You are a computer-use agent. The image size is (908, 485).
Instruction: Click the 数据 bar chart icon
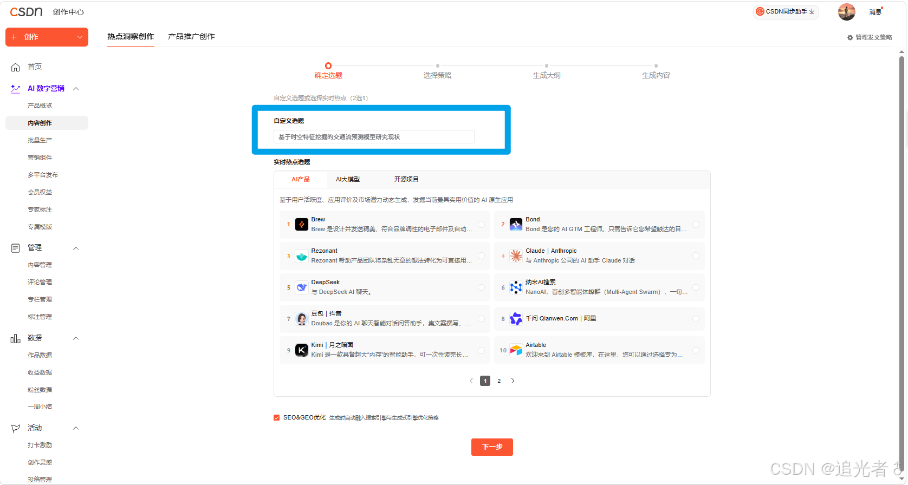coord(16,338)
